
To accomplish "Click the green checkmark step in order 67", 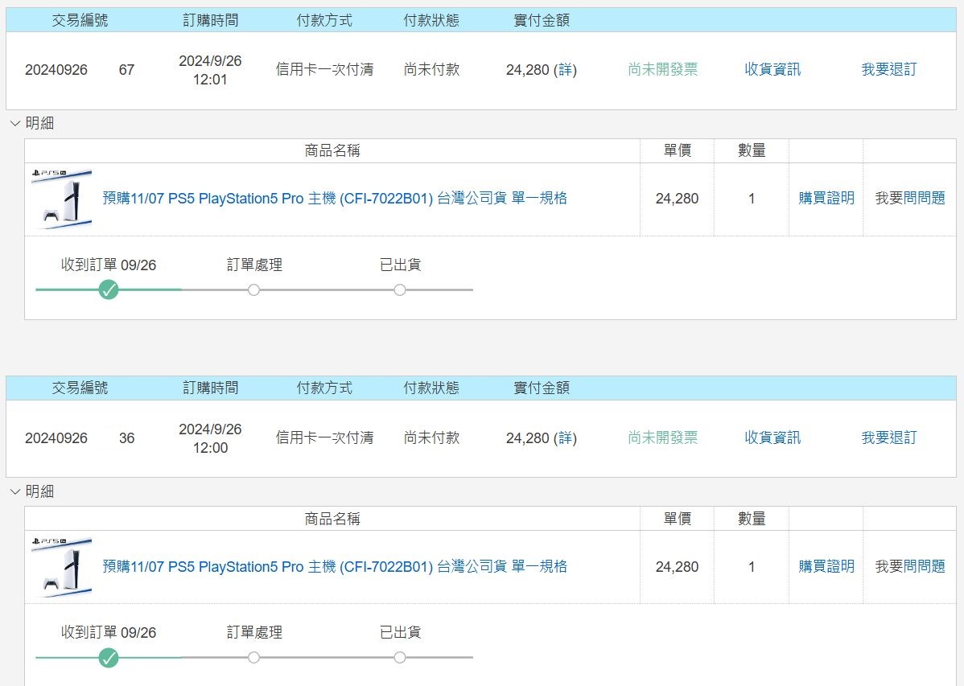I will tap(109, 290).
